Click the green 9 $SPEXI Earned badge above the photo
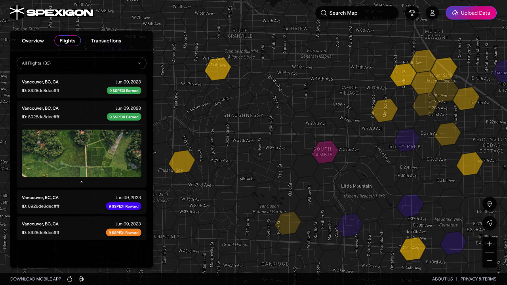 point(124,117)
